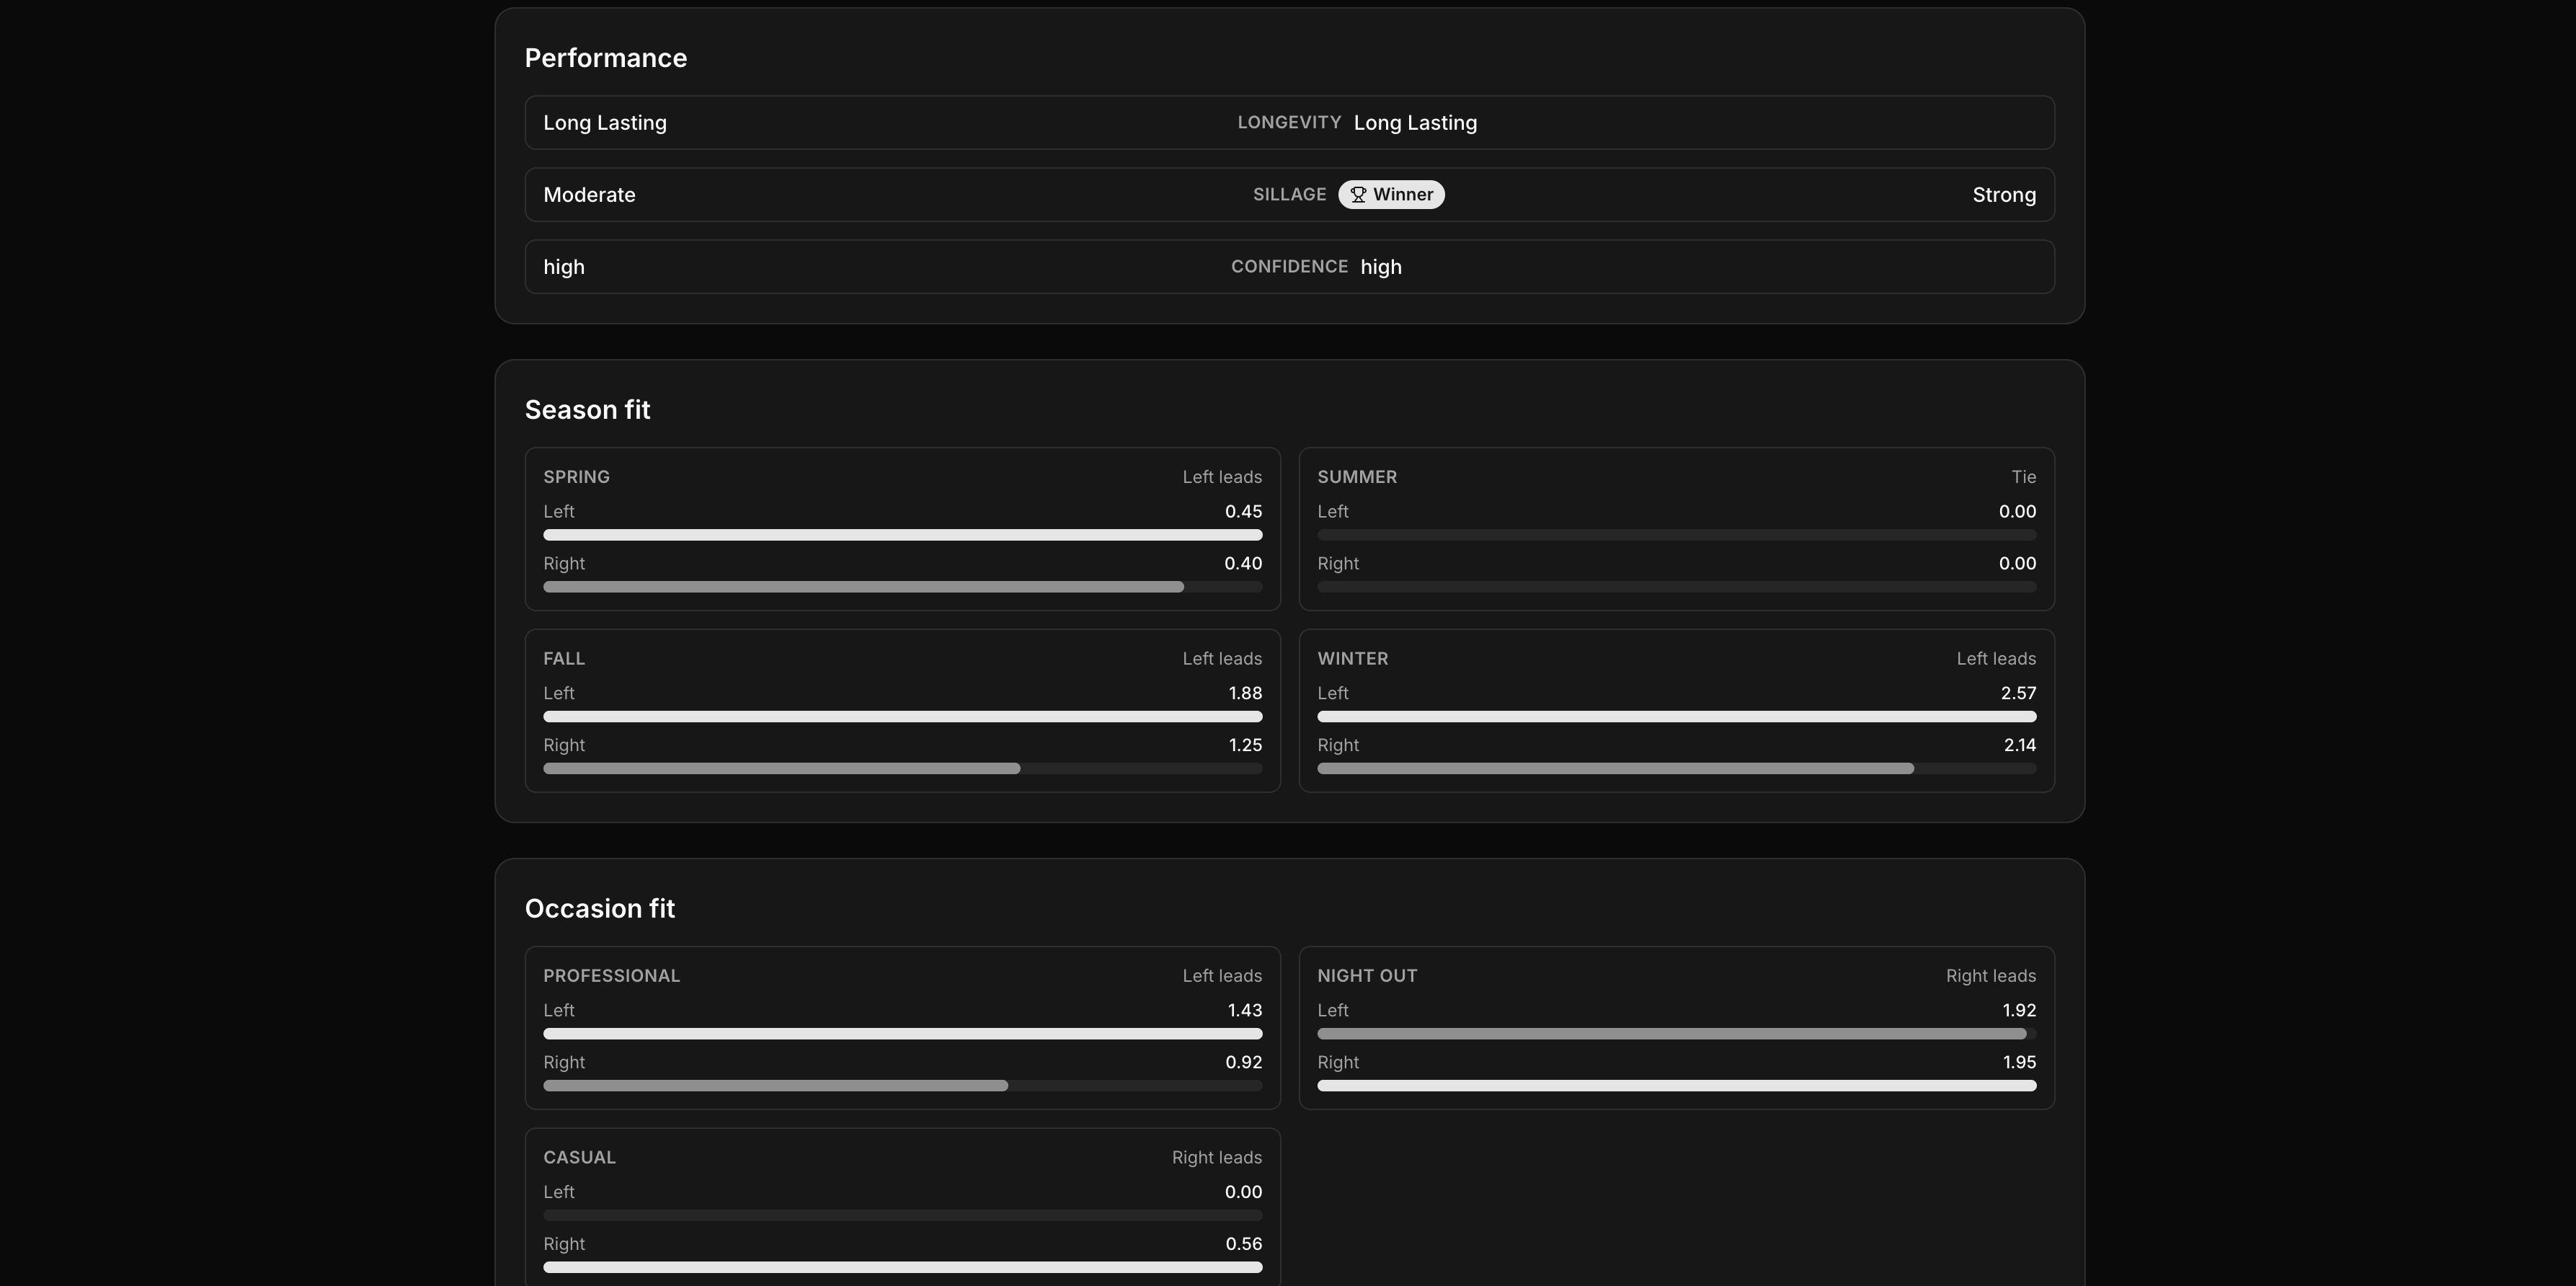
Task: Click the Fall right 1.25 progress bar
Action: click(782, 769)
